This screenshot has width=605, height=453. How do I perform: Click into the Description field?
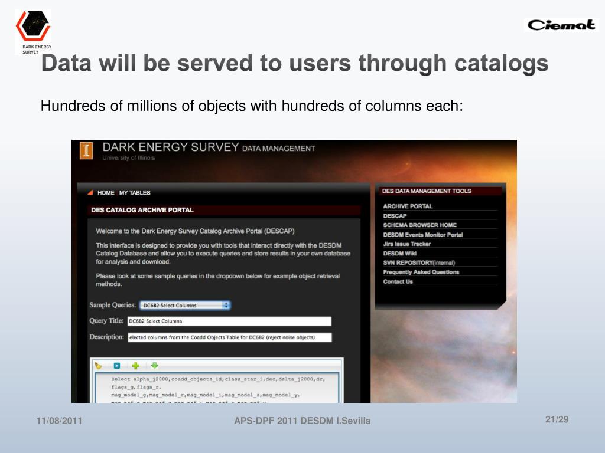click(230, 337)
